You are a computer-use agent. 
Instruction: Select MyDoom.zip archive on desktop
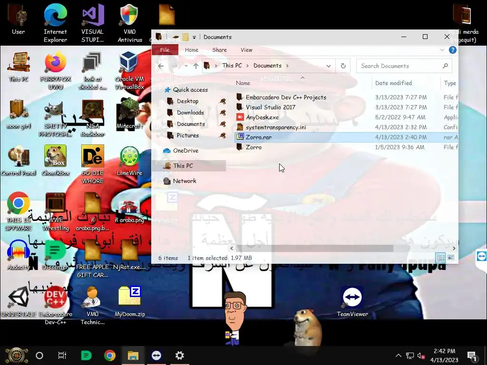point(129,302)
